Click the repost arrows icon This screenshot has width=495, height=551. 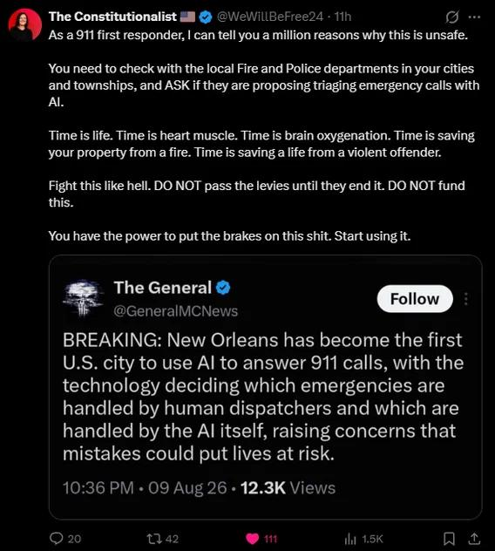point(153,539)
